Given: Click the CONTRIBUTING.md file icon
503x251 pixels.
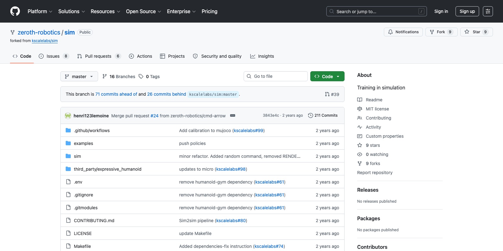Looking at the screenshot, I should tap(68, 221).
